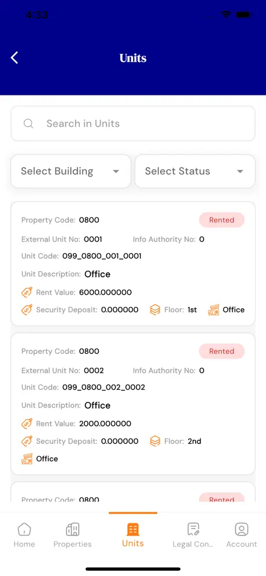Tap the Rented badge on unit 0002
The width and height of the screenshot is (266, 576).
[x=221, y=351]
